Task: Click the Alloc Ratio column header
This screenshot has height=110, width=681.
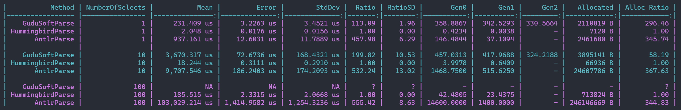Action: pyautogui.click(x=647, y=7)
